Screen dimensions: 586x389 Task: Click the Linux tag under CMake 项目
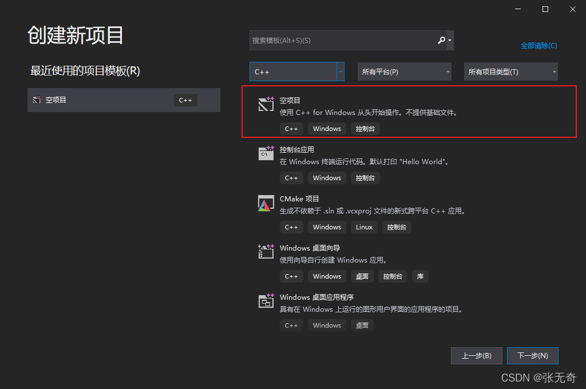pos(364,227)
